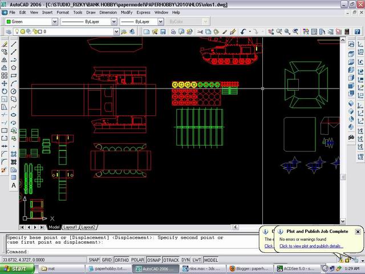Click the Cut scissors icon
This screenshot has width=365, height=274.
point(200,32)
